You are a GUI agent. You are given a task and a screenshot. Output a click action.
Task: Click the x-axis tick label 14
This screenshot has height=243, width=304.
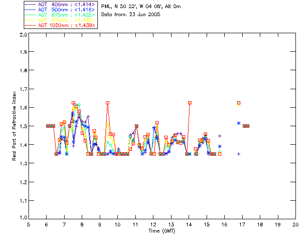pyautogui.click(x=189, y=224)
